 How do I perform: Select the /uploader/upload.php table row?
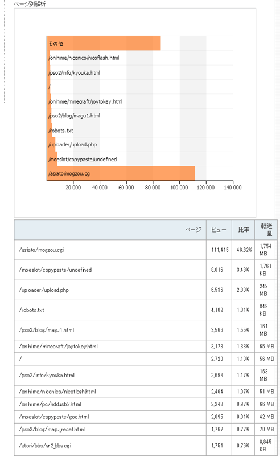146,290
